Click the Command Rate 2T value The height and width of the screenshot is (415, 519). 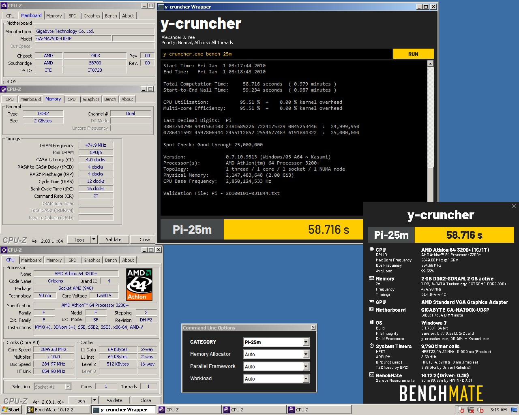pos(96,196)
